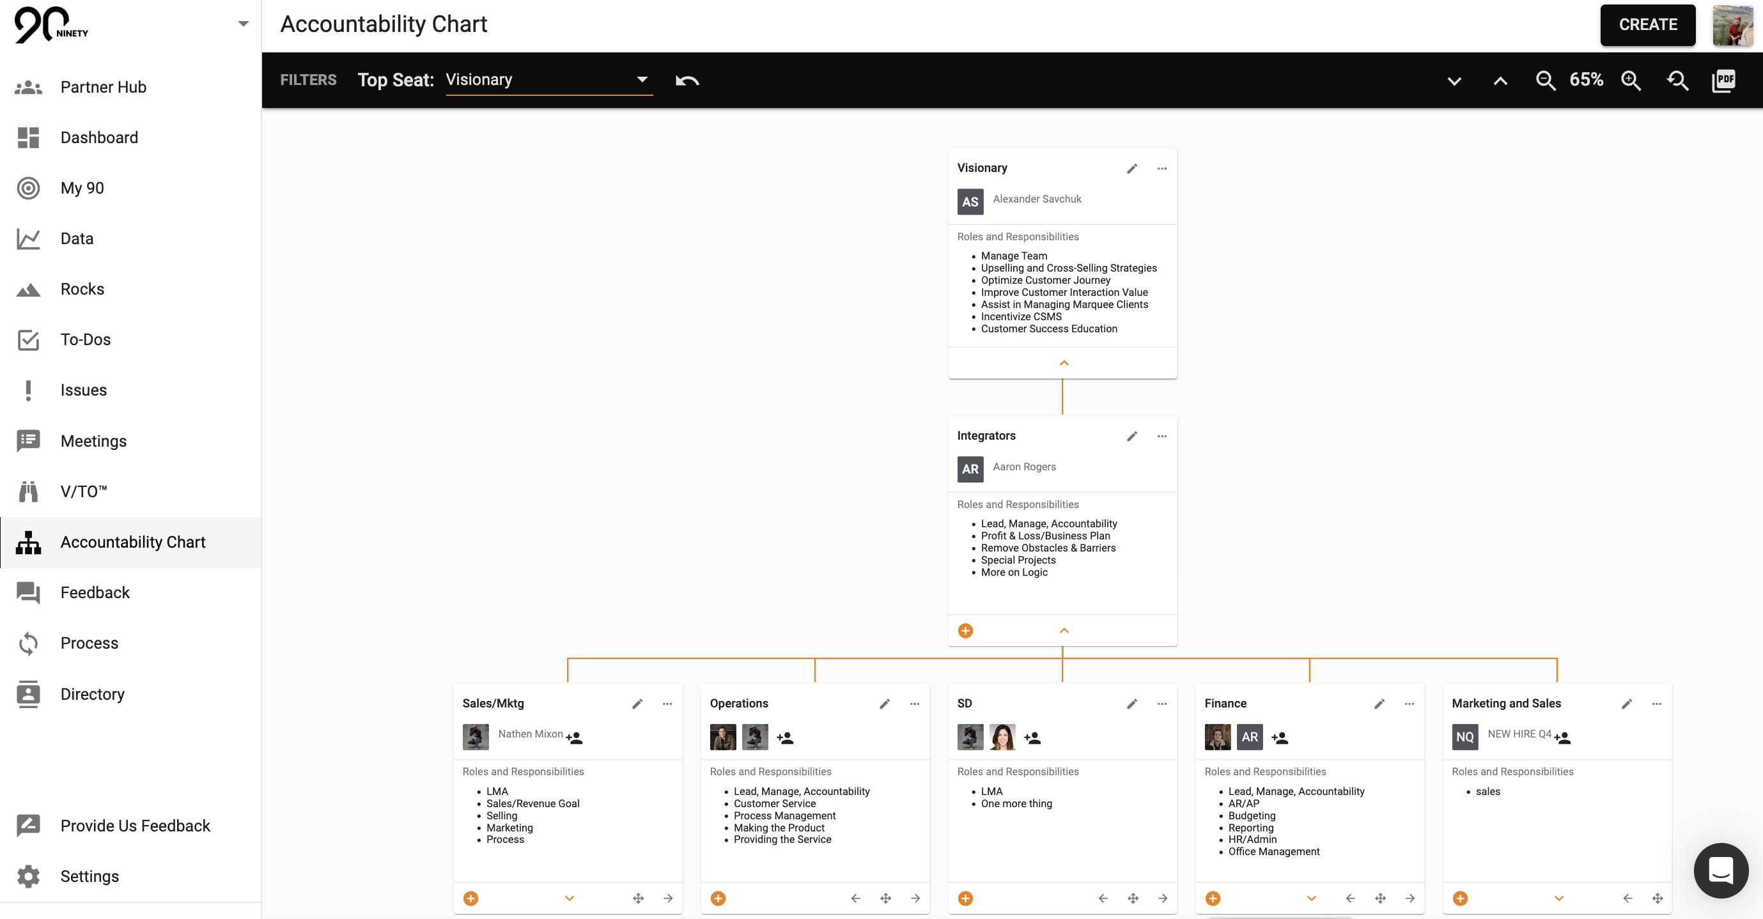The image size is (1763, 919).
Task: Select the Accountability Chart menu item
Action: 133,543
